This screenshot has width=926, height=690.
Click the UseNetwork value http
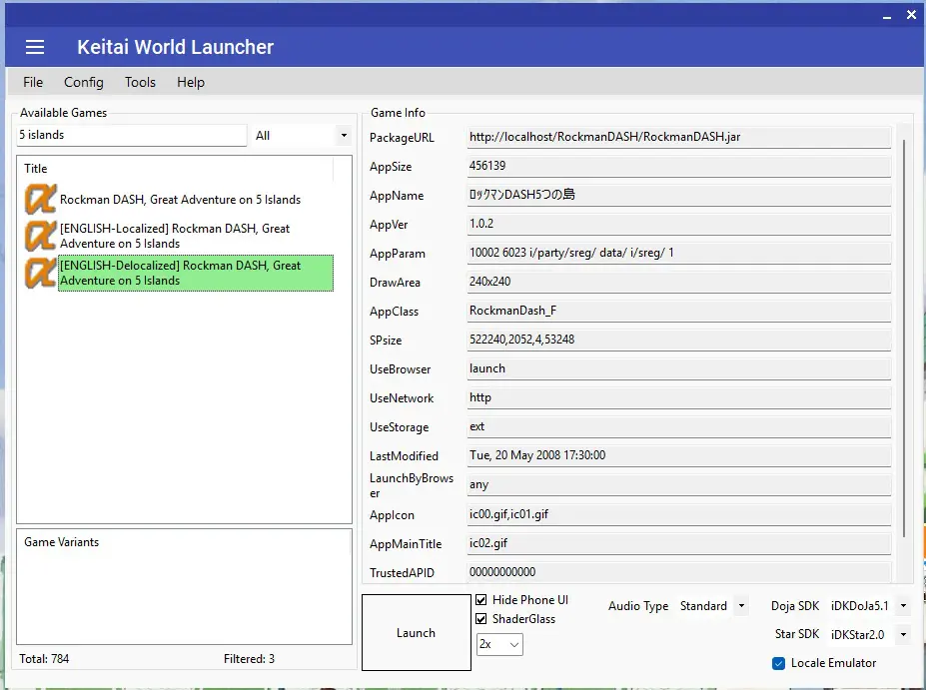678,397
